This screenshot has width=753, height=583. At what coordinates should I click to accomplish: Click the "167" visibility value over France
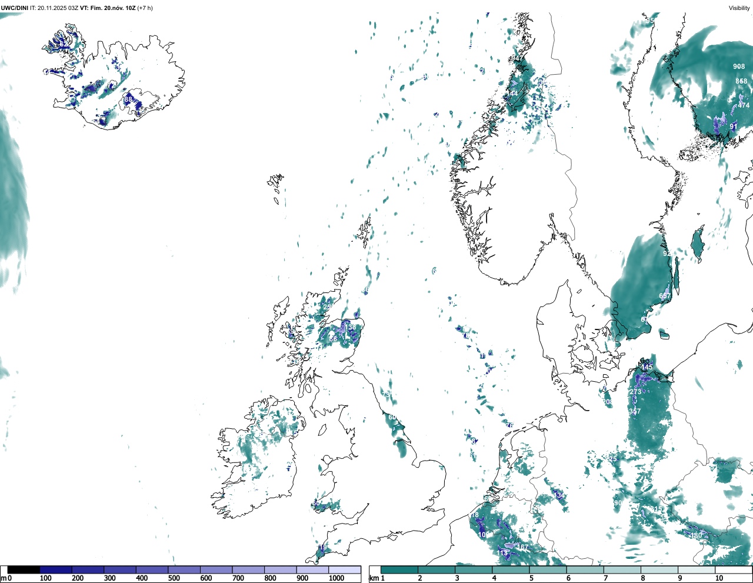point(522,548)
